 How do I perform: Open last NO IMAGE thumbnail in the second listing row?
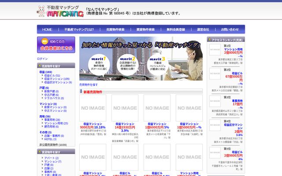tap(189, 157)
